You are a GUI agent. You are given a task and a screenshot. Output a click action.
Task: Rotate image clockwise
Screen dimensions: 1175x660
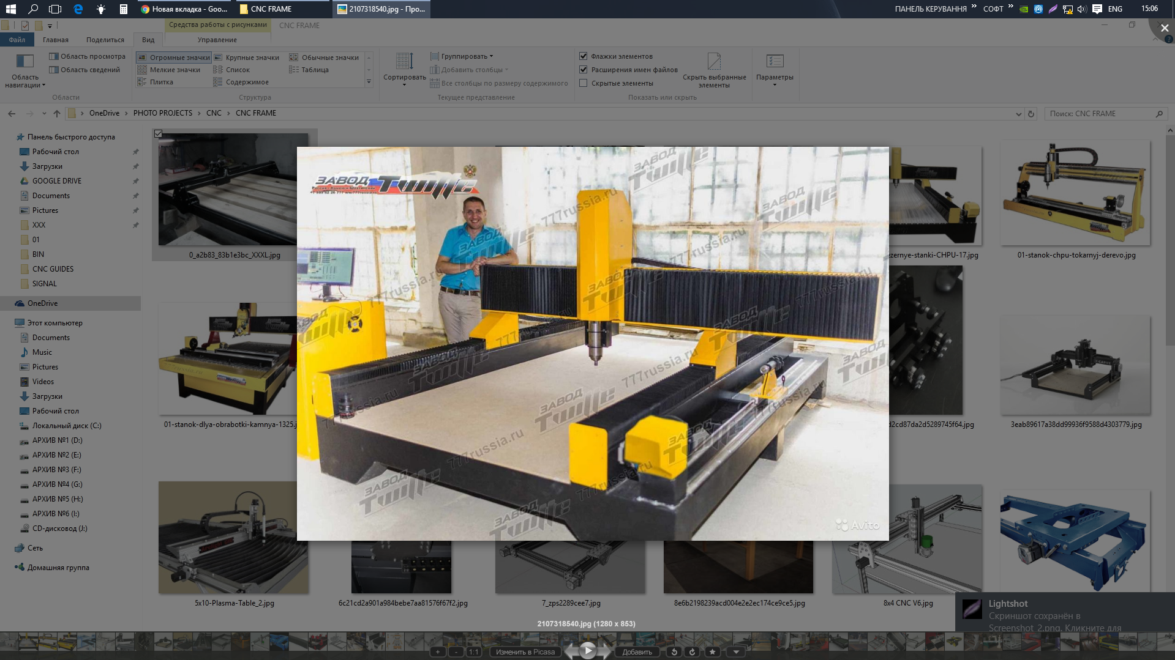point(693,652)
